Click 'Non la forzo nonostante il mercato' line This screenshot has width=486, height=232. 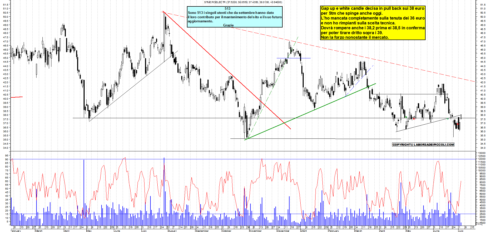click(355, 38)
